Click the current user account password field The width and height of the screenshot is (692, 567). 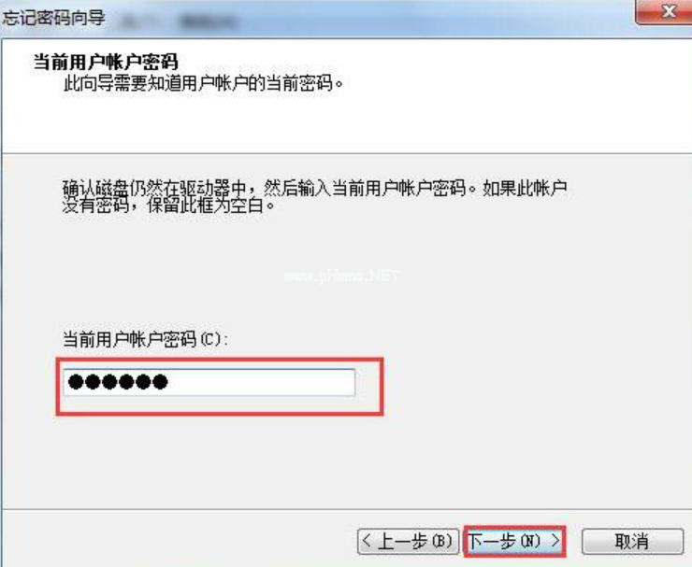[x=209, y=382]
